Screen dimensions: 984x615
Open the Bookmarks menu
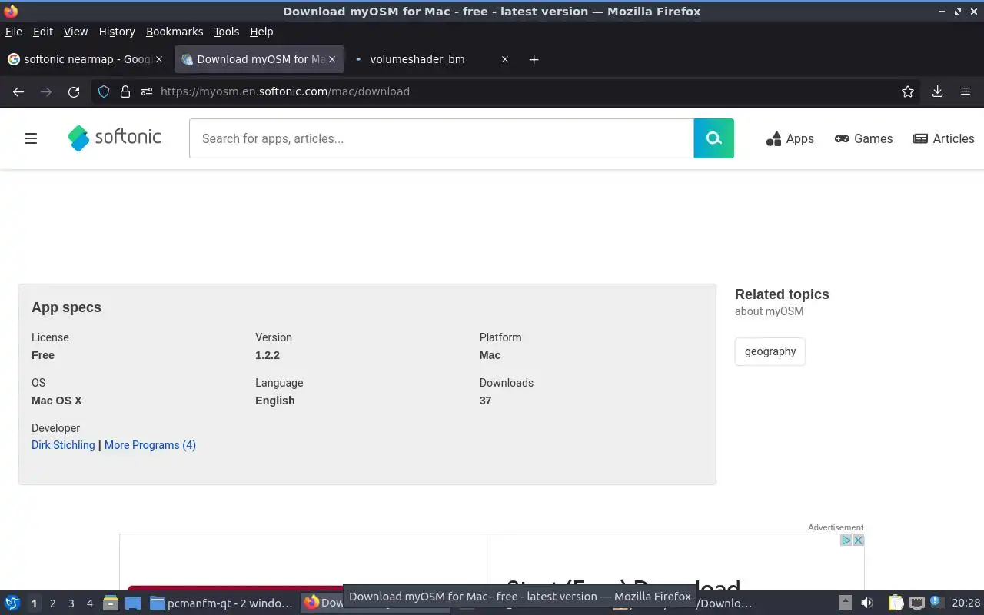(175, 32)
